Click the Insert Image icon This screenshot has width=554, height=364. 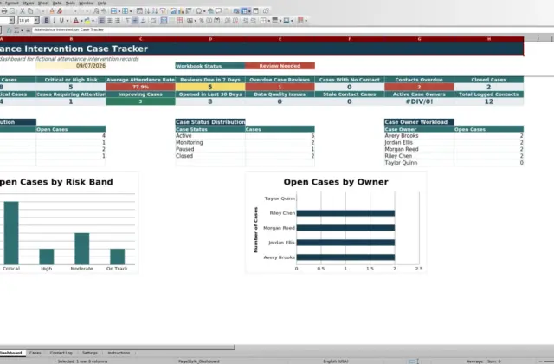pos(173,11)
